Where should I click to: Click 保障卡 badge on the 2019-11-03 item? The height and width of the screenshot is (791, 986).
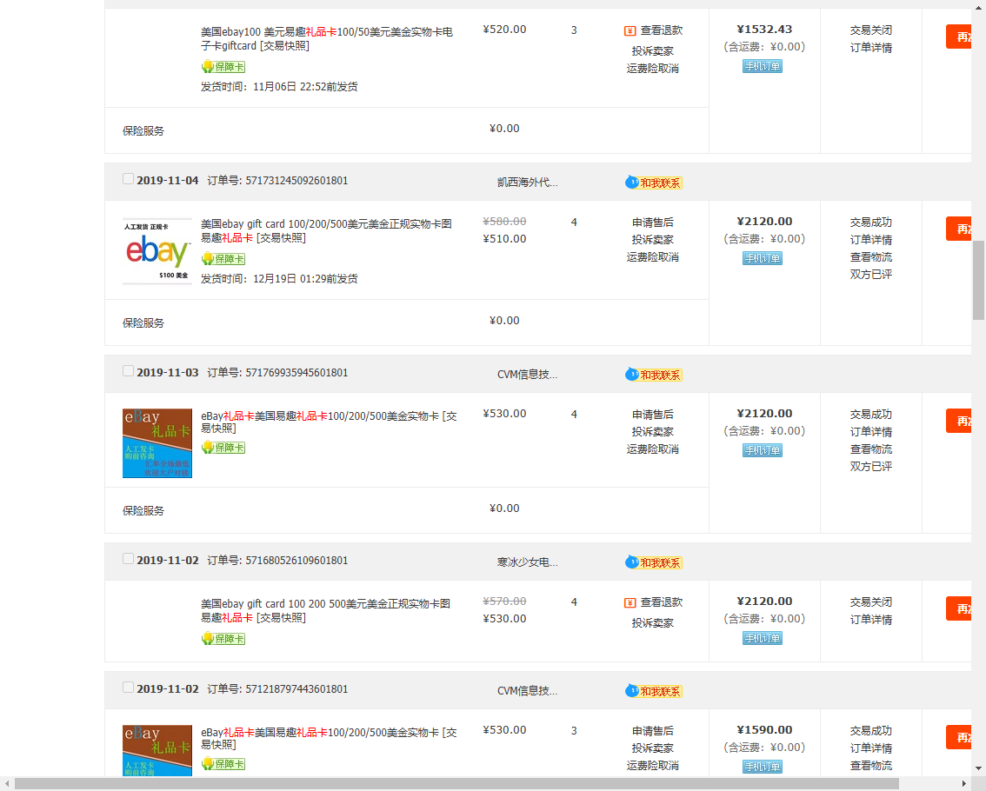tap(223, 448)
